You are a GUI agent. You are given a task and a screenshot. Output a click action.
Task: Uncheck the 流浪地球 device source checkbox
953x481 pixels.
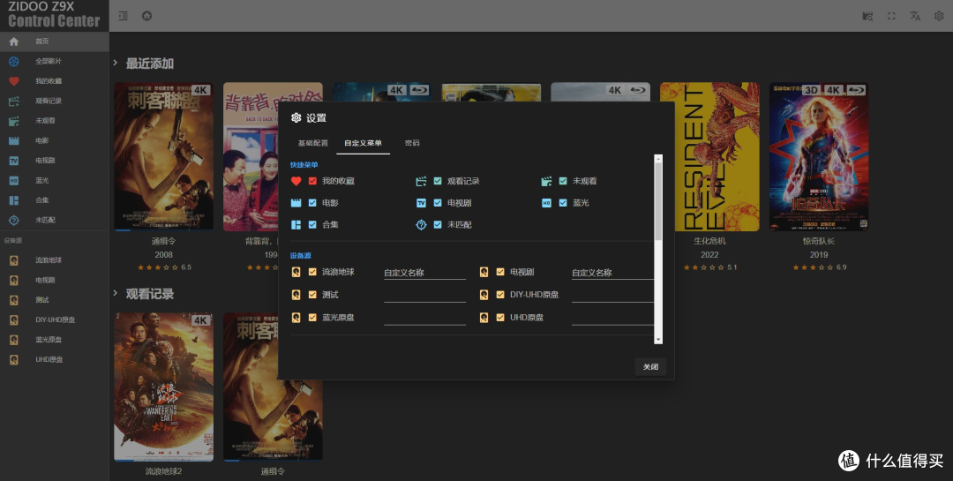tap(312, 272)
